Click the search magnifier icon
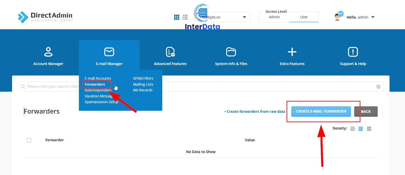Screen dimensions: 405x175 pos(23,86)
